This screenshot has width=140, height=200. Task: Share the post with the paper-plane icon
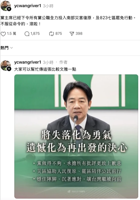(72, 34)
